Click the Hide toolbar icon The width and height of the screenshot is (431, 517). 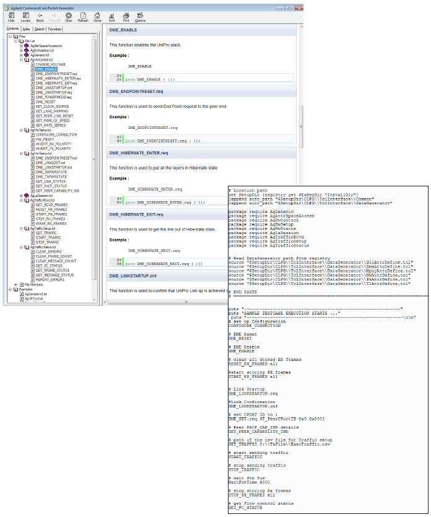coord(11,17)
